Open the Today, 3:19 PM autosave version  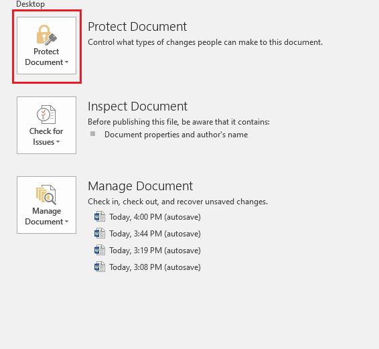click(155, 251)
